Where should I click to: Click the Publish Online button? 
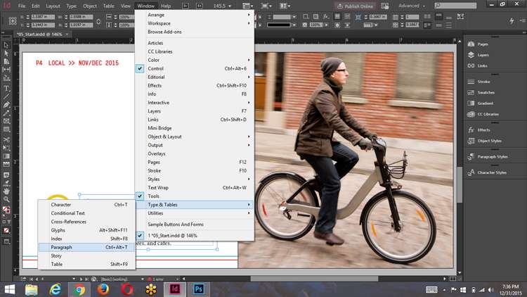click(356, 6)
